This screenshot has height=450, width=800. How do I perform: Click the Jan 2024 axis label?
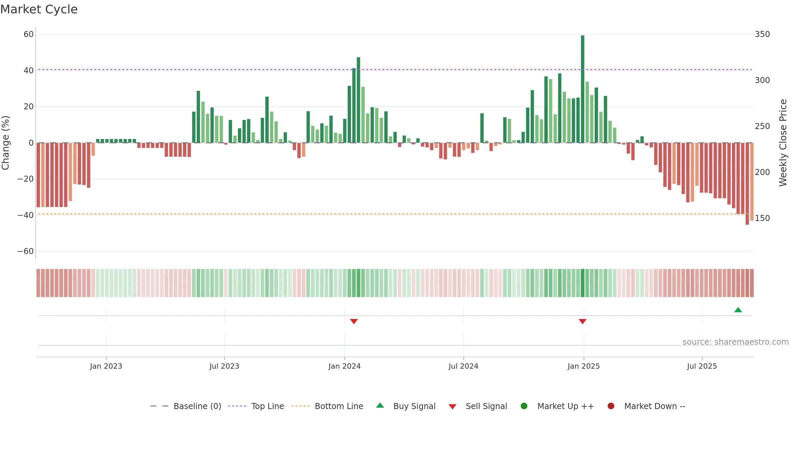344,366
